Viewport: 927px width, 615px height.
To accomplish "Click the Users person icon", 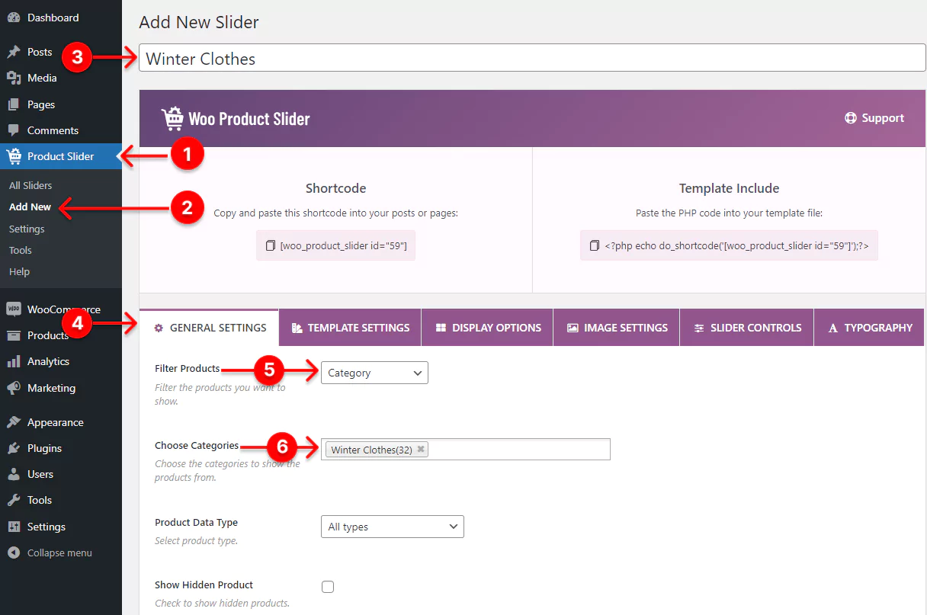I will point(14,474).
